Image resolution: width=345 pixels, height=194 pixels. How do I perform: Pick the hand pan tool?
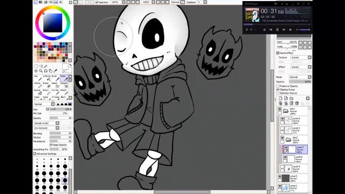[x=50, y=71]
